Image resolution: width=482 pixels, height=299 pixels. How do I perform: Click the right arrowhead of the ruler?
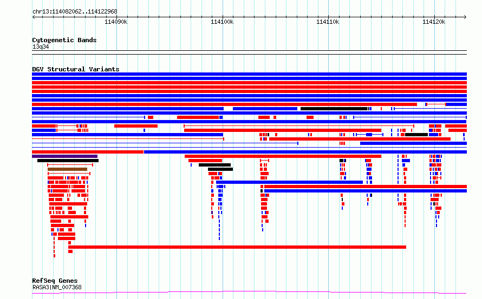click(465, 17)
